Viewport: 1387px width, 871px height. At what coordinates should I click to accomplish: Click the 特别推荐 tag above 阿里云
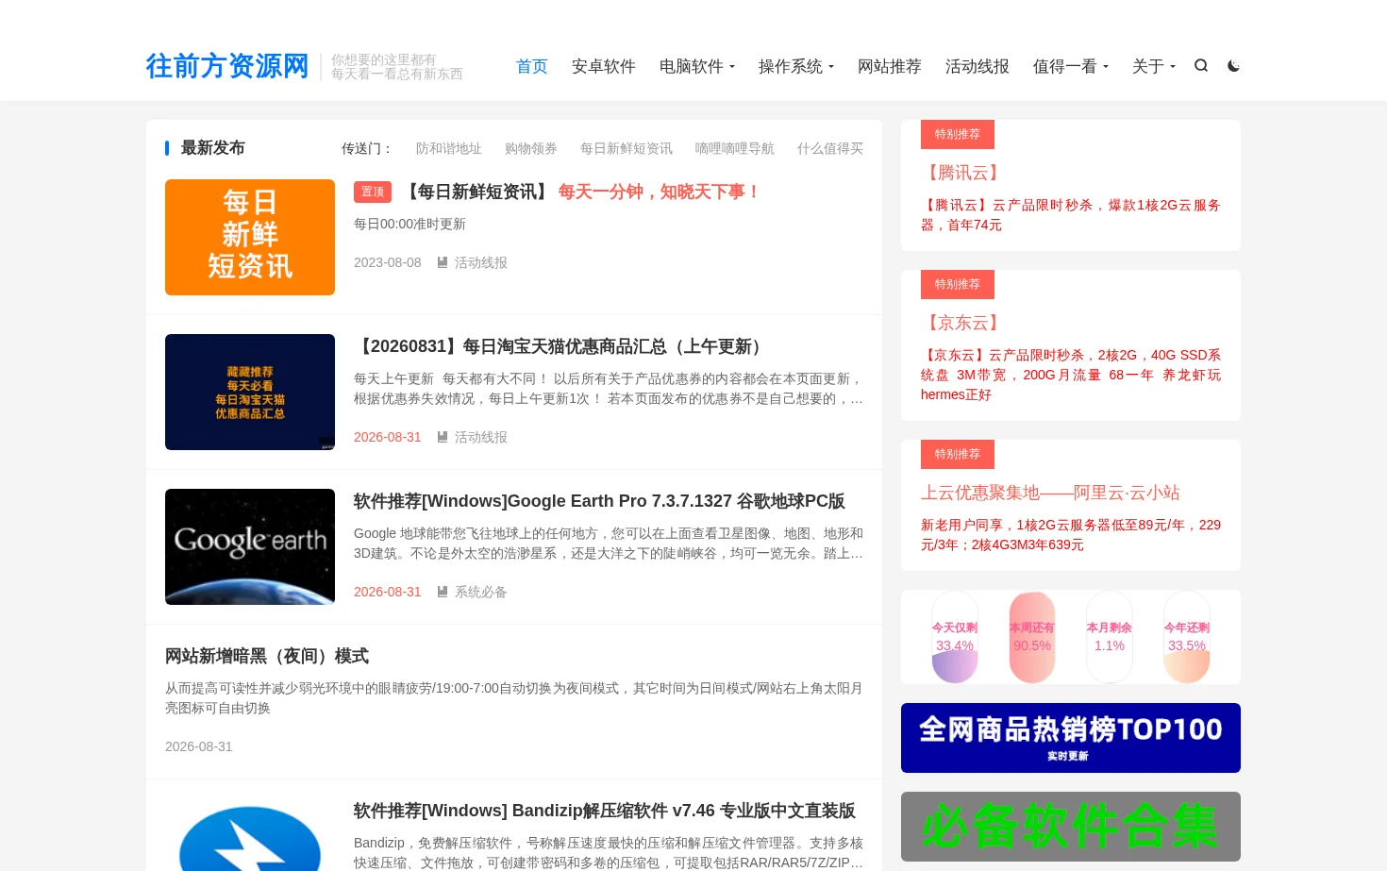tap(958, 454)
